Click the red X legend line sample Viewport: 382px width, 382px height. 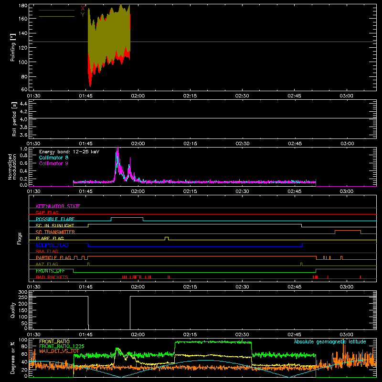[x=57, y=10]
